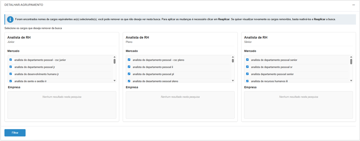Viewport: 360px width, 141px height.
Task: Click Mercado label in the Pleno card
Action: (x=132, y=51)
